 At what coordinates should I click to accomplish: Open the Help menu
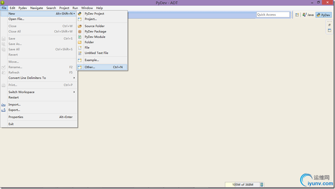[99, 8]
